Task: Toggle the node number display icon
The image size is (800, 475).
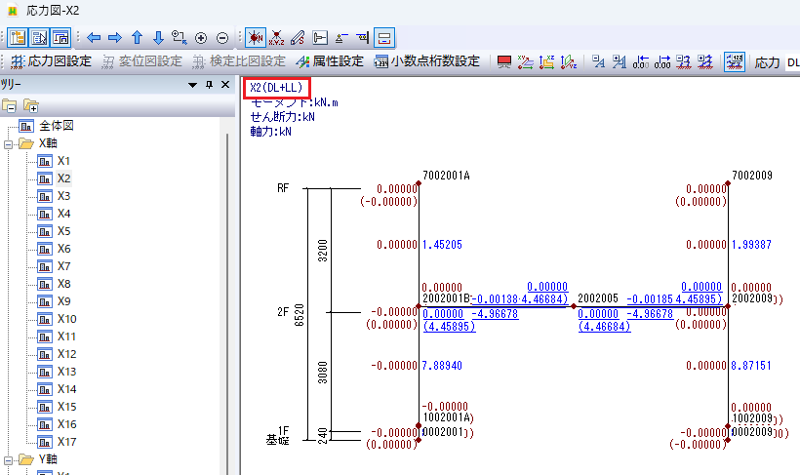Action: click(x=256, y=38)
